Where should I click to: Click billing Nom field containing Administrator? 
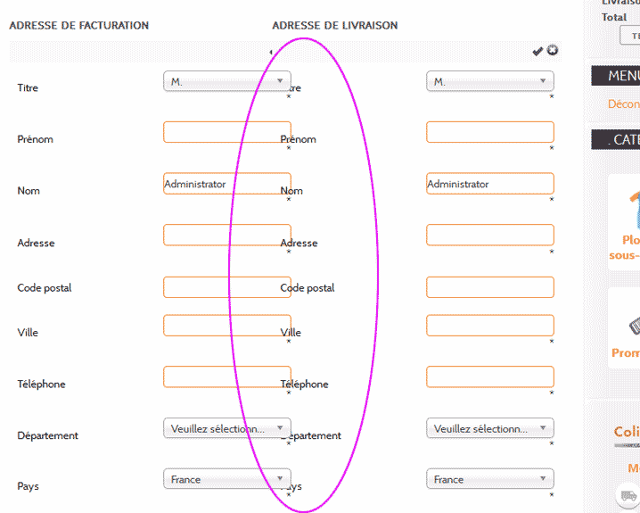pyautogui.click(x=226, y=184)
